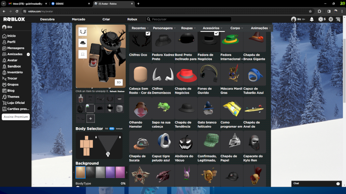Select R6 body rig option
Screen dimensions: 346x194
click(106, 128)
